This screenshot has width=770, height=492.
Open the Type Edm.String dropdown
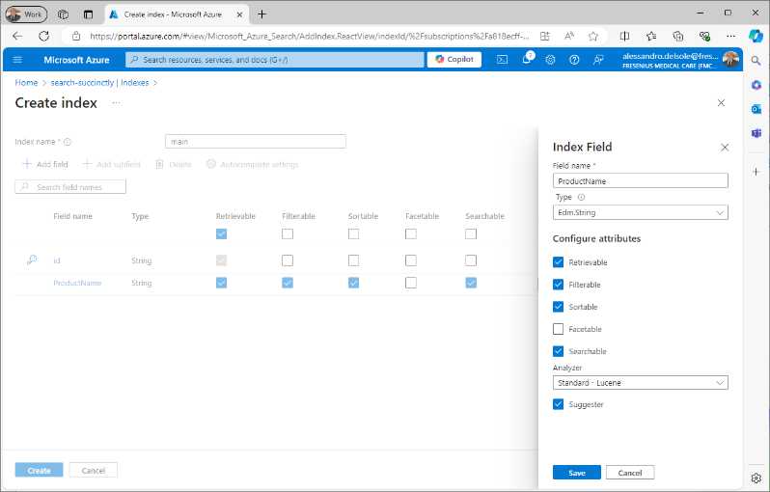(x=640, y=212)
